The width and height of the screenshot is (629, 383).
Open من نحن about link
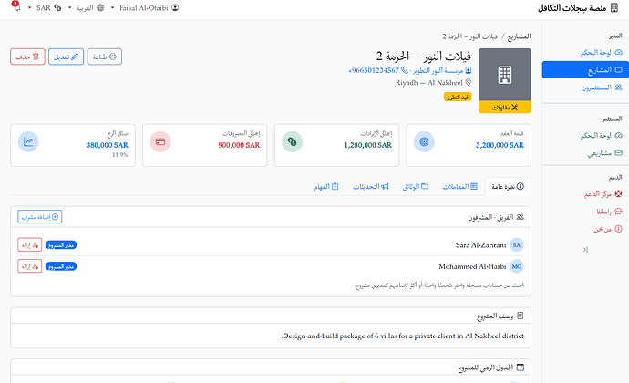tap(608, 229)
